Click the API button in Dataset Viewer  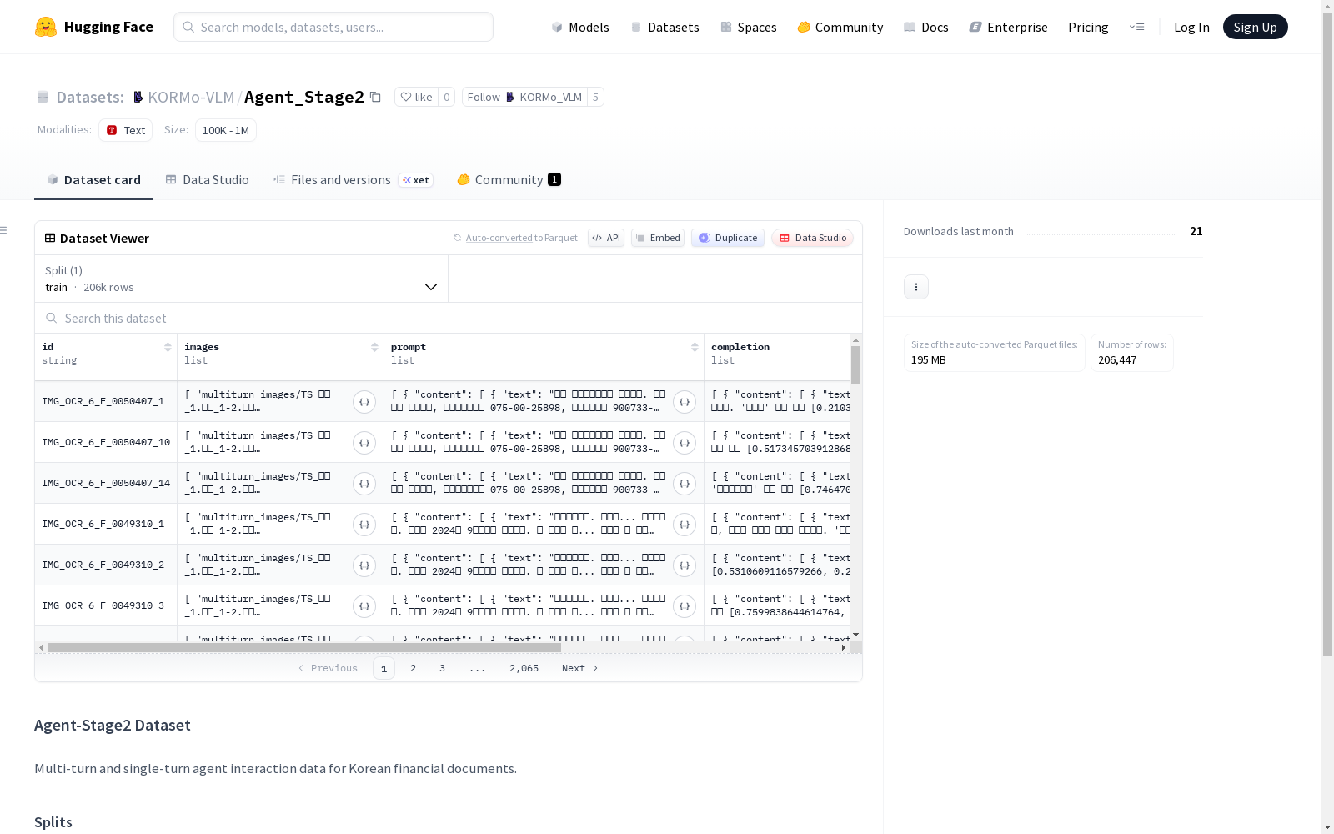click(x=606, y=238)
